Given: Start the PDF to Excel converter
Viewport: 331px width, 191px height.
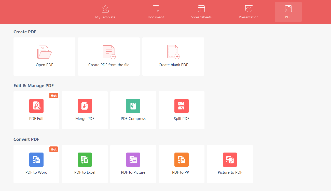Looking at the screenshot, I should point(85,160).
